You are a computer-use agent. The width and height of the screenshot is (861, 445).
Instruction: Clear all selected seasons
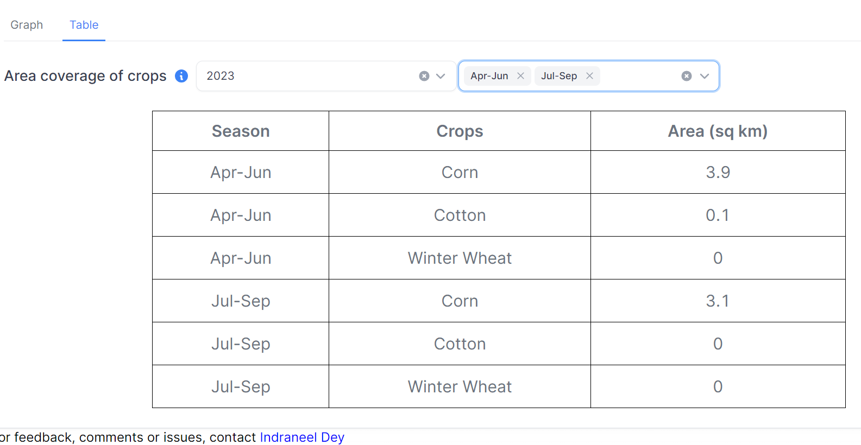tap(687, 76)
